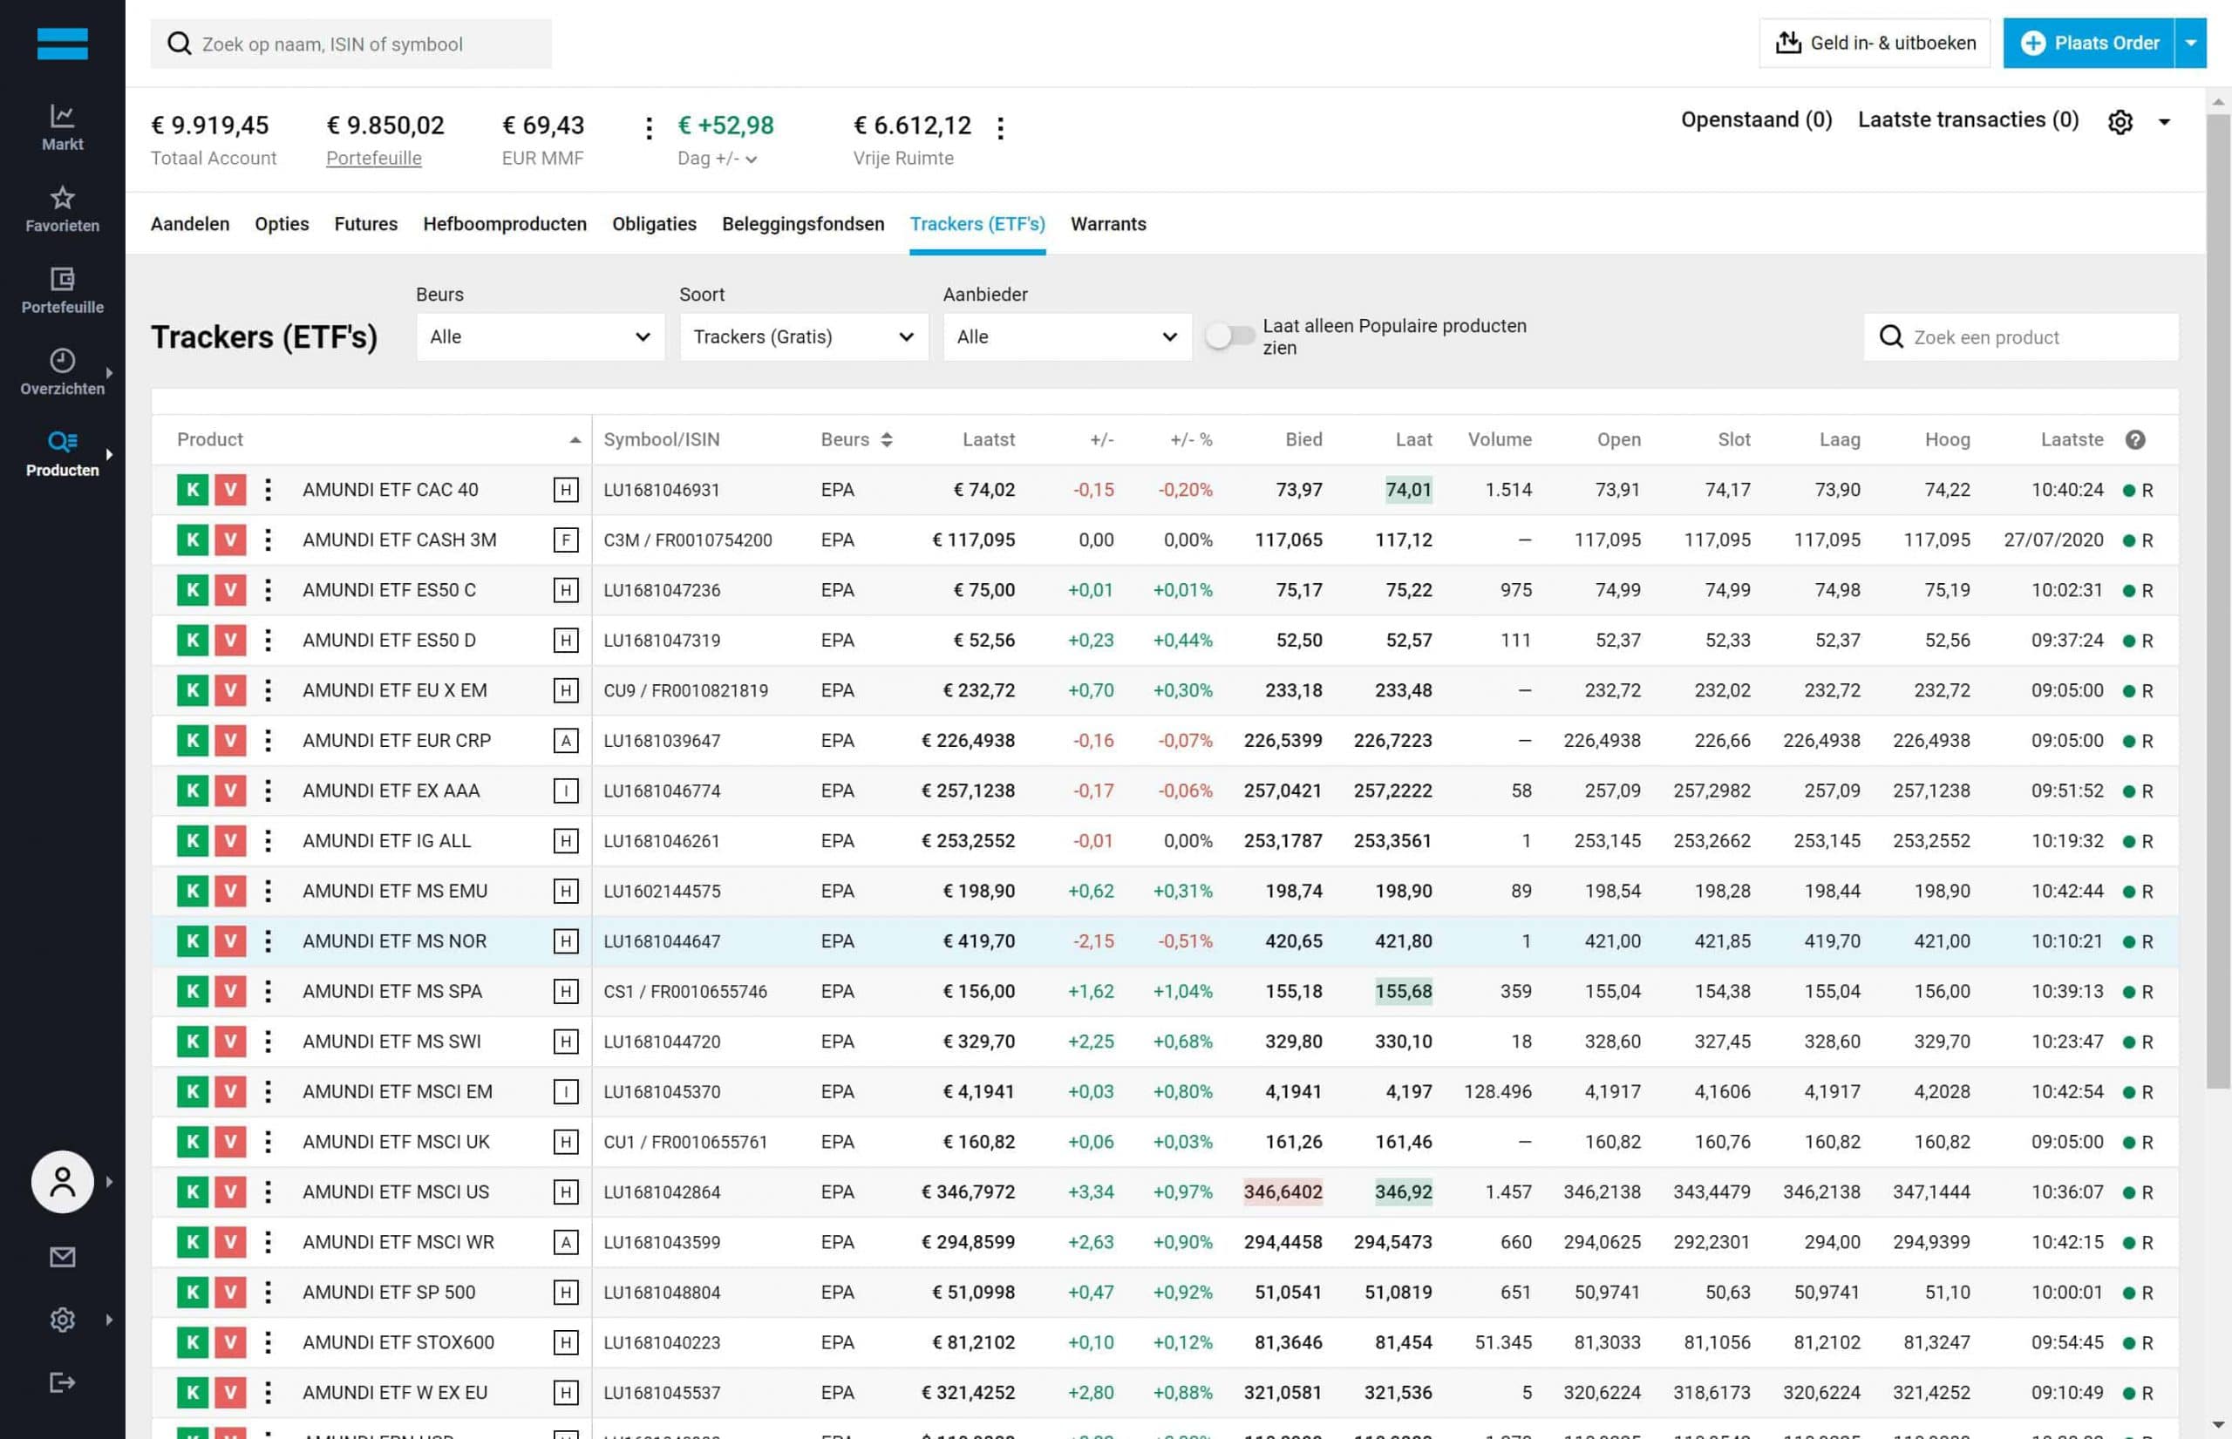Click AMUNDI ETF CAC 40 Laat price 74,01
2232x1439 pixels.
point(1409,490)
